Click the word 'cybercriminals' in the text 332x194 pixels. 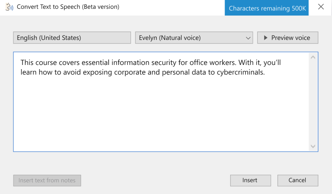pos(240,72)
